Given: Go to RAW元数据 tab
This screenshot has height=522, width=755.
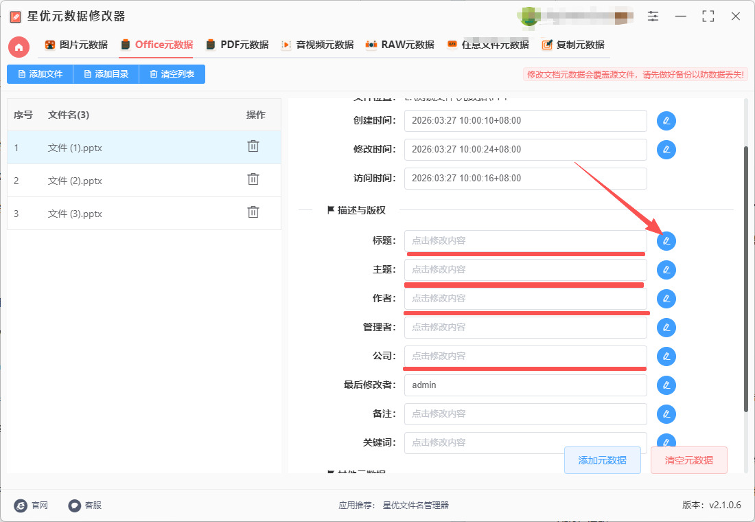Looking at the screenshot, I should [399, 45].
